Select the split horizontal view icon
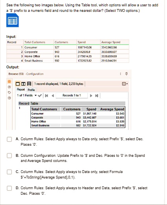Screen dimensions: 167x205 pyautogui.click(x=29, y=84)
